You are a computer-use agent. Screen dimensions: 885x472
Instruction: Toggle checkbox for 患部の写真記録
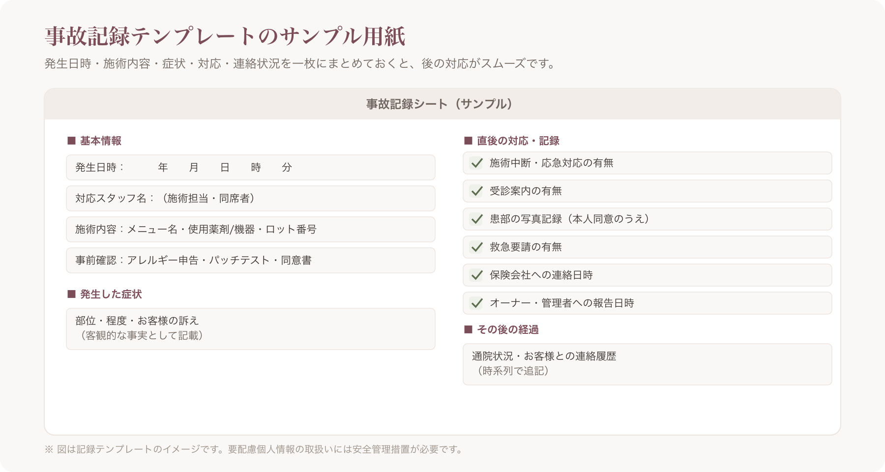pos(476,219)
